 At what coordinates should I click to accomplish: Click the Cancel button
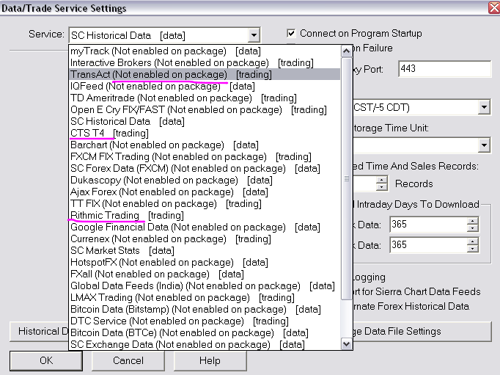pyautogui.click(x=128, y=360)
